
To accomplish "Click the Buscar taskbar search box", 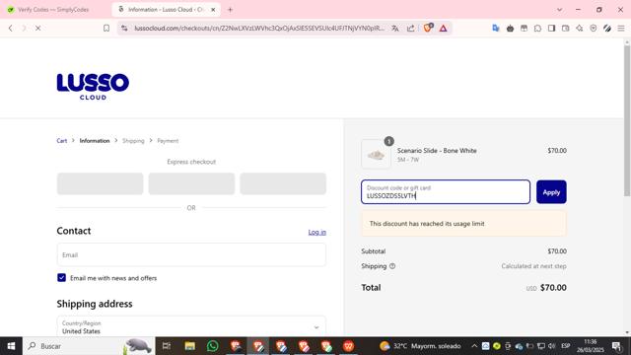I will [89, 346].
